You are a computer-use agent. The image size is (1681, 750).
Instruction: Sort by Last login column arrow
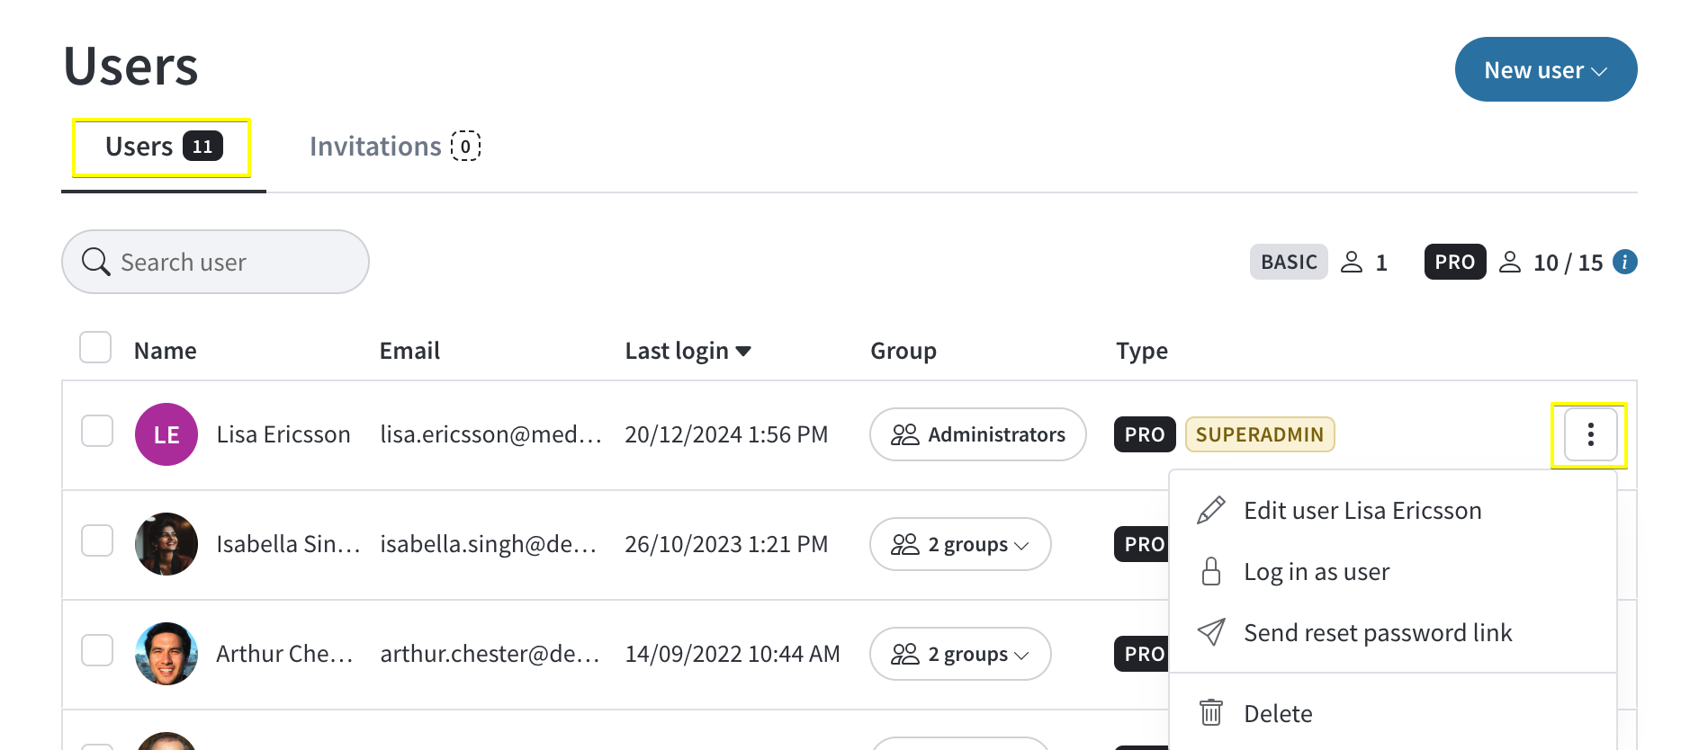point(743,351)
